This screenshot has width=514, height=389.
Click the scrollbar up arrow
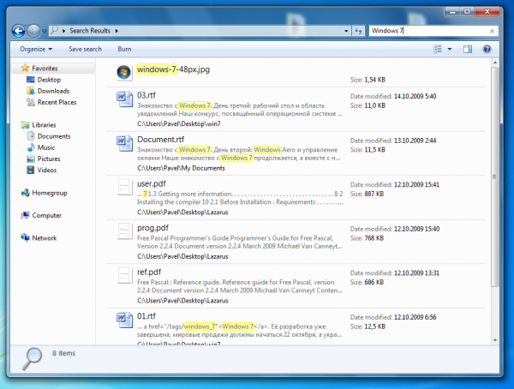click(x=495, y=63)
